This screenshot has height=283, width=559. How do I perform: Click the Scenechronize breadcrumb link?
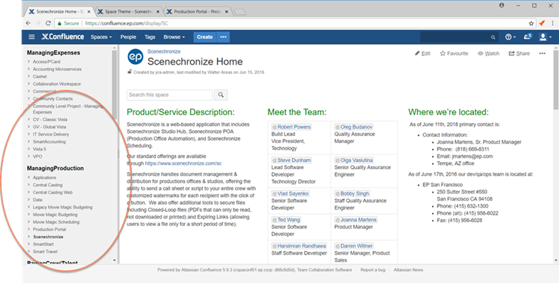(164, 51)
